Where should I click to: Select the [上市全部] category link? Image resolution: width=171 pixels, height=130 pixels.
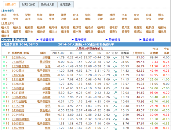[8, 11]
